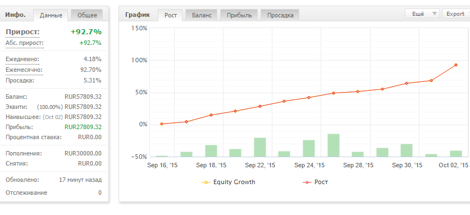The image size is (470, 215).
Task: Click the Абс. прирост label
Action: click(25, 43)
